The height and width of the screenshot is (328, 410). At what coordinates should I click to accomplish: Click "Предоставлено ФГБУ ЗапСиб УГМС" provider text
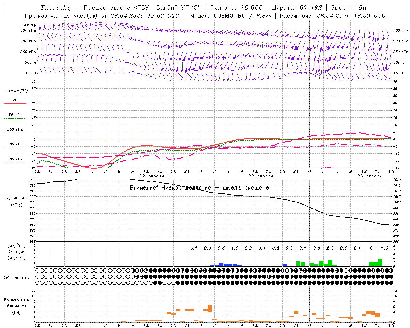pos(143,8)
